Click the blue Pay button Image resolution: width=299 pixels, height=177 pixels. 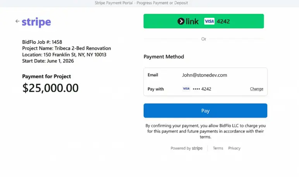205,111
